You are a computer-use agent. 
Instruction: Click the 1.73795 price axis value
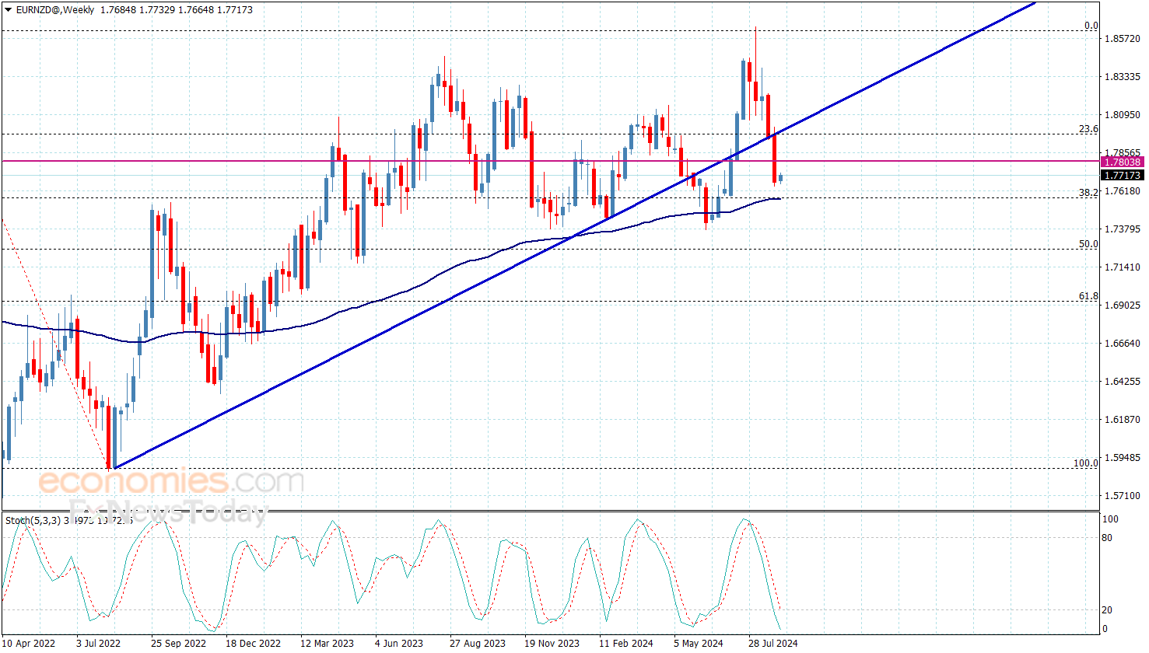point(1123,229)
